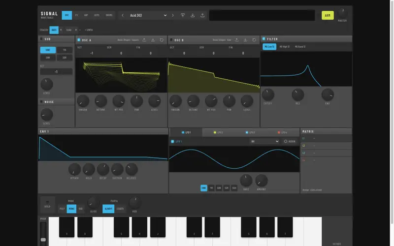Toggle the LFO 1 enable box

172,141
